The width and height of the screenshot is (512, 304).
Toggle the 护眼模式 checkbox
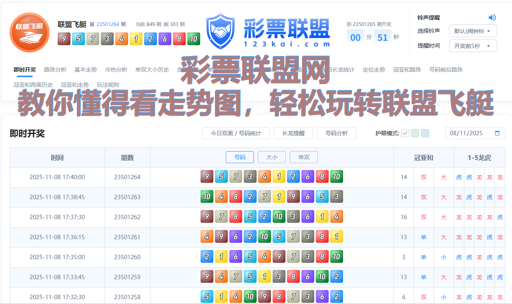(x=405, y=133)
